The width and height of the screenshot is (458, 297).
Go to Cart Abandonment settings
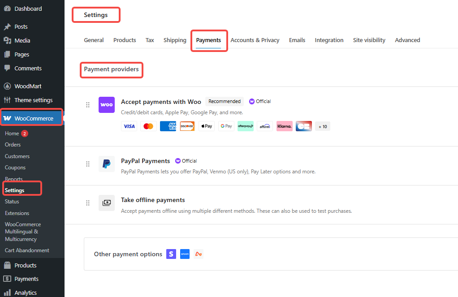point(27,250)
